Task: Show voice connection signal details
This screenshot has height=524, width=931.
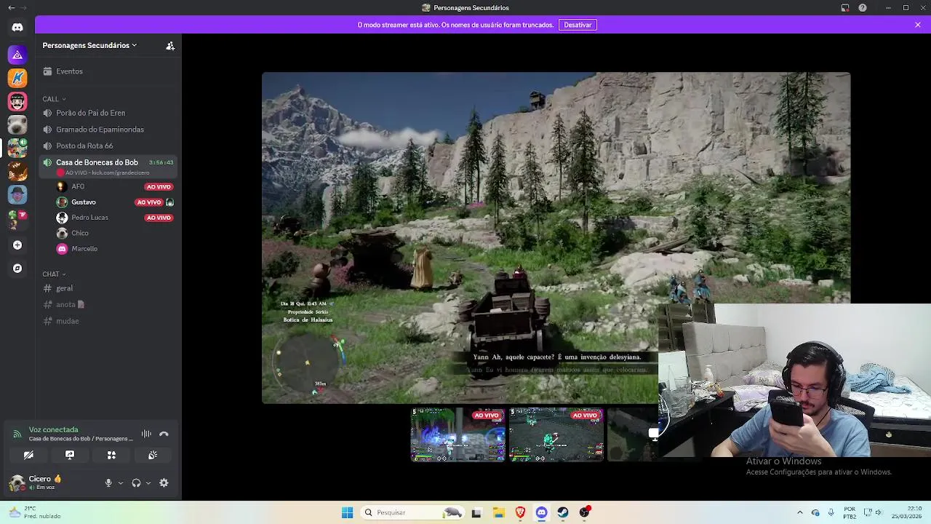Action: click(x=17, y=434)
